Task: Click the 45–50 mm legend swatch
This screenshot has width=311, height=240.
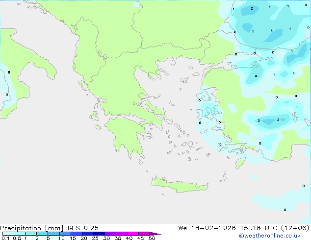Action: (144, 234)
